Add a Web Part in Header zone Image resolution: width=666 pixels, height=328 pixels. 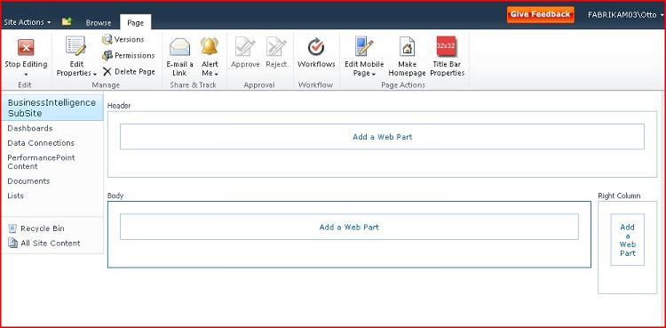click(382, 137)
